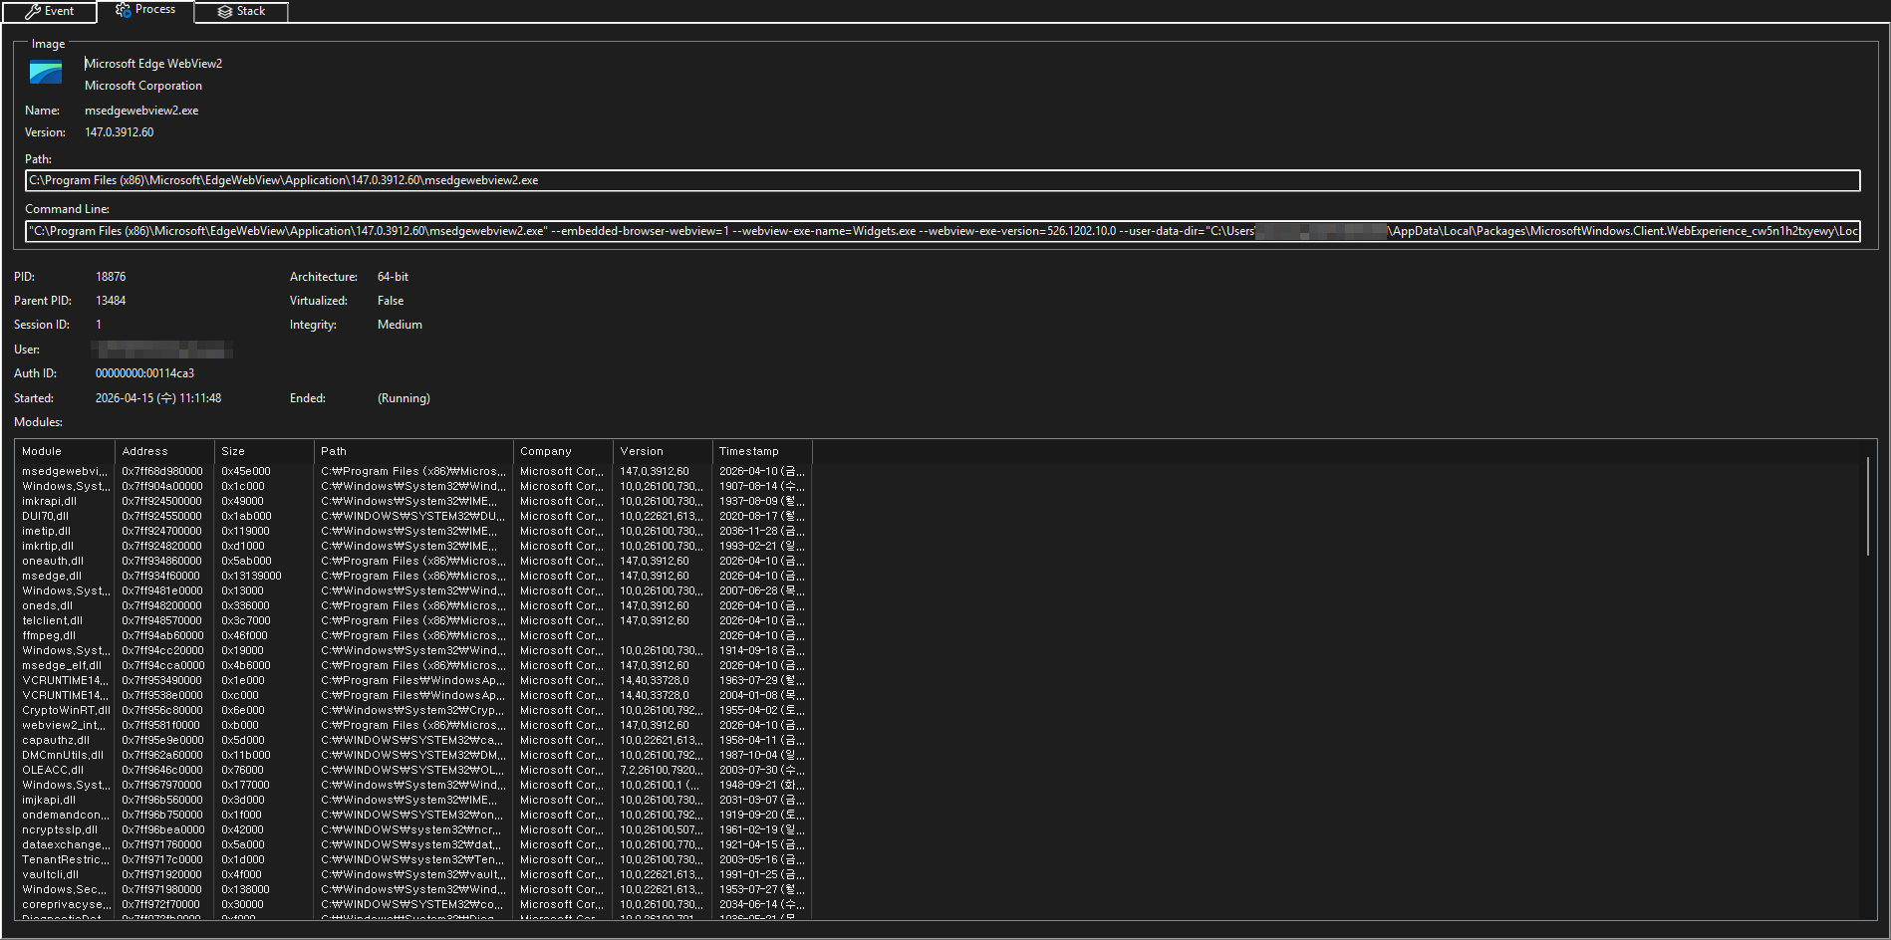1891x940 pixels.
Task: Click version cell 7.2.26100.7920
Action: pyautogui.click(x=662, y=770)
